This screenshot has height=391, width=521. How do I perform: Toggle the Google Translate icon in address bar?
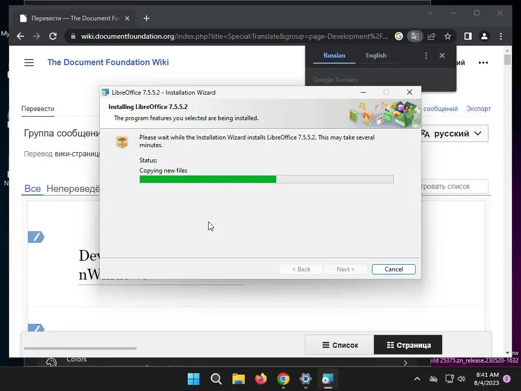pos(415,36)
